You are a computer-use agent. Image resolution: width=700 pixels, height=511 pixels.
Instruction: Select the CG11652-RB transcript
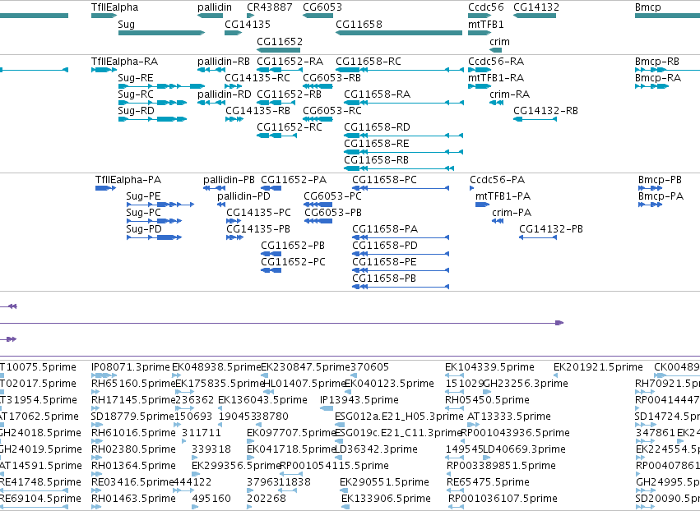pos(276,103)
